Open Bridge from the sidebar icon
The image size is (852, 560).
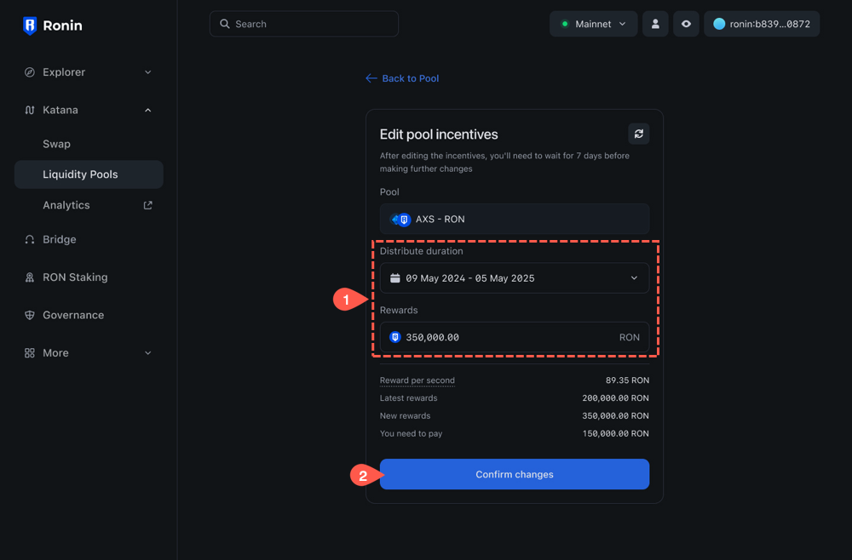click(x=30, y=239)
